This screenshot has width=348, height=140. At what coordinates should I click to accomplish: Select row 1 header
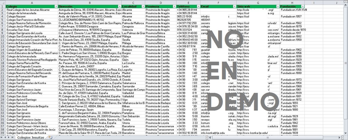(3, 7)
